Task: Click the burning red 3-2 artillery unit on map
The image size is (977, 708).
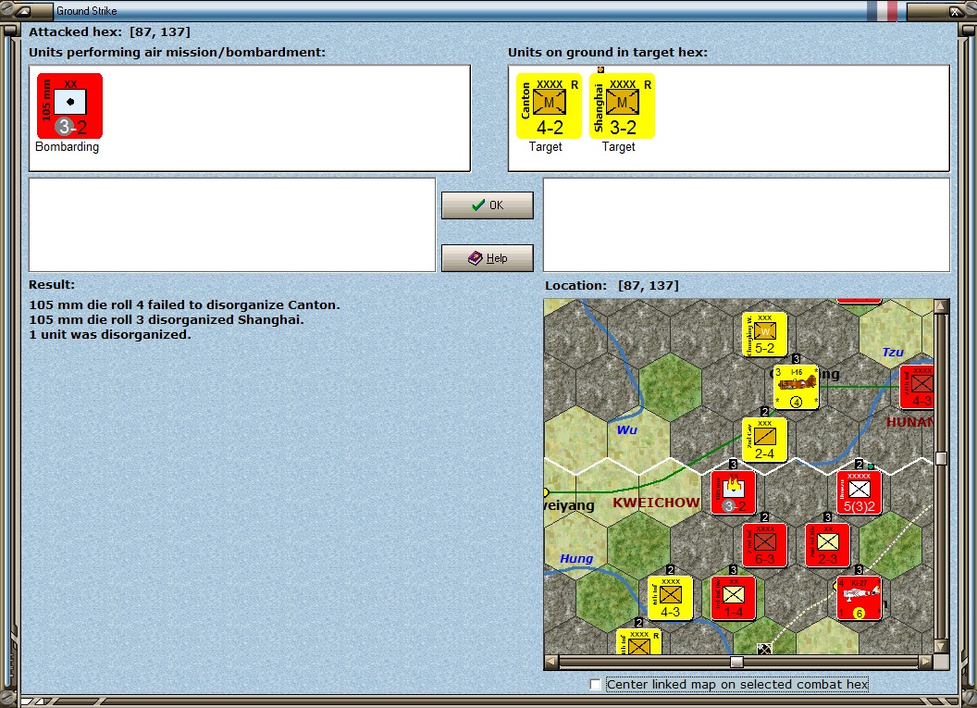Action: [x=734, y=492]
